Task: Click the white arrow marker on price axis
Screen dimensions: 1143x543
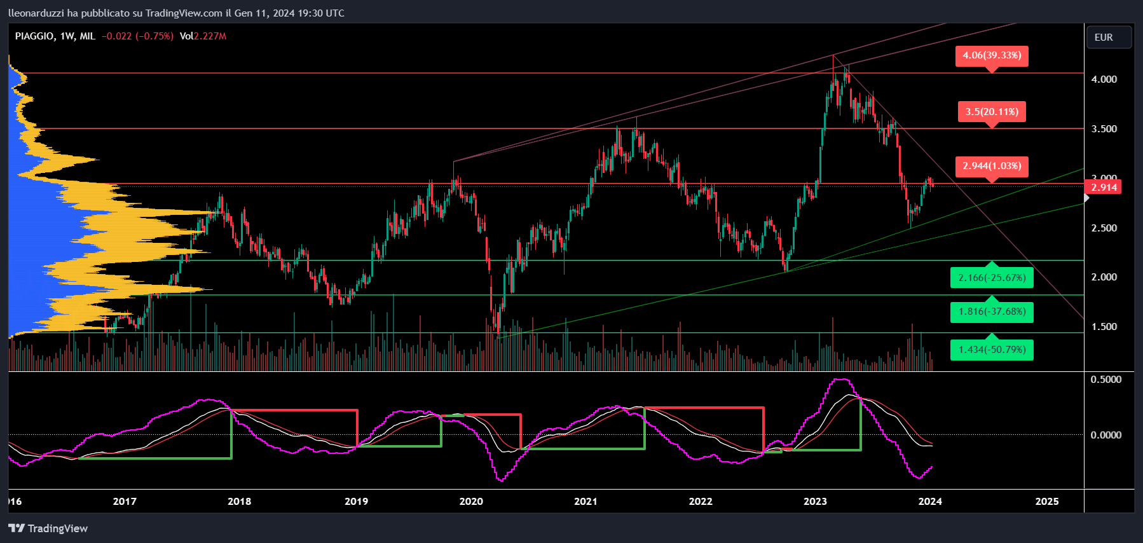Action: pyautogui.click(x=1086, y=198)
